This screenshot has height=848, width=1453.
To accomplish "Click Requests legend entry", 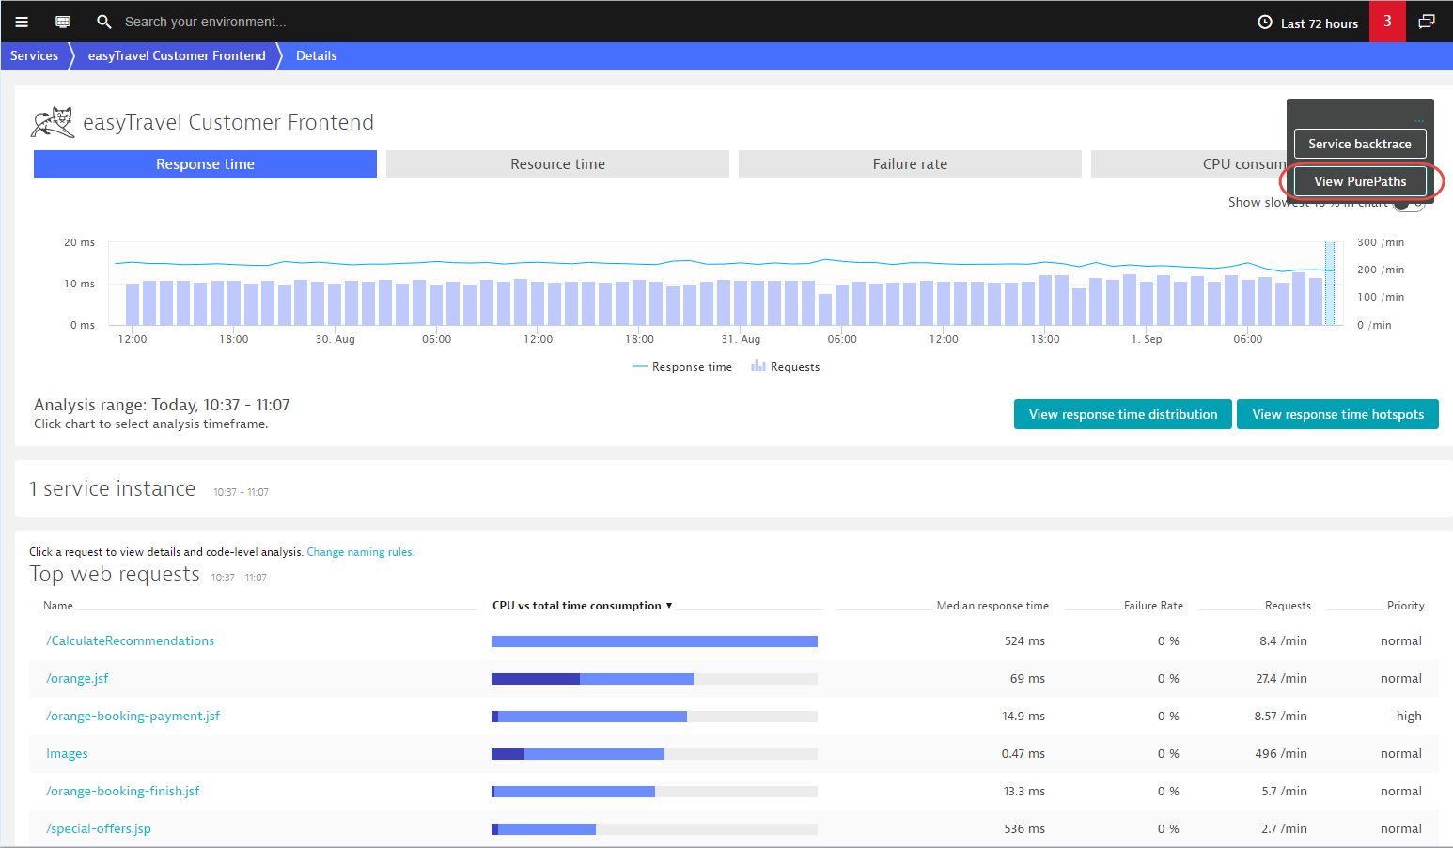I will pos(786,367).
